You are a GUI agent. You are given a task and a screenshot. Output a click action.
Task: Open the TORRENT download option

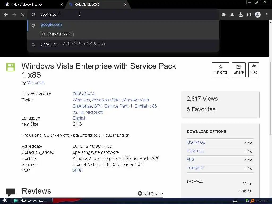click(195, 168)
